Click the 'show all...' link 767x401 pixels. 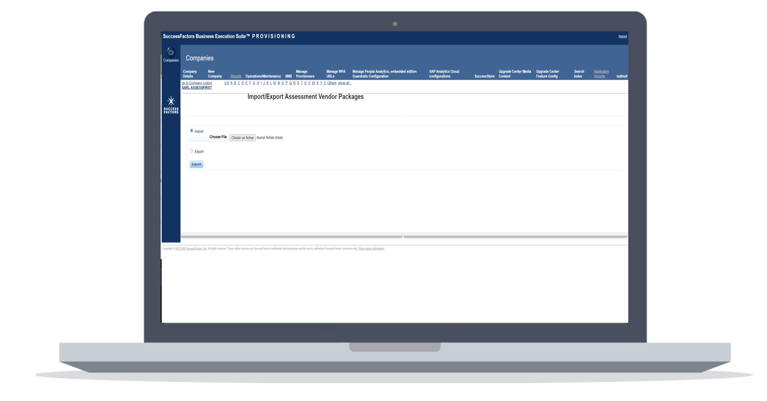point(345,83)
